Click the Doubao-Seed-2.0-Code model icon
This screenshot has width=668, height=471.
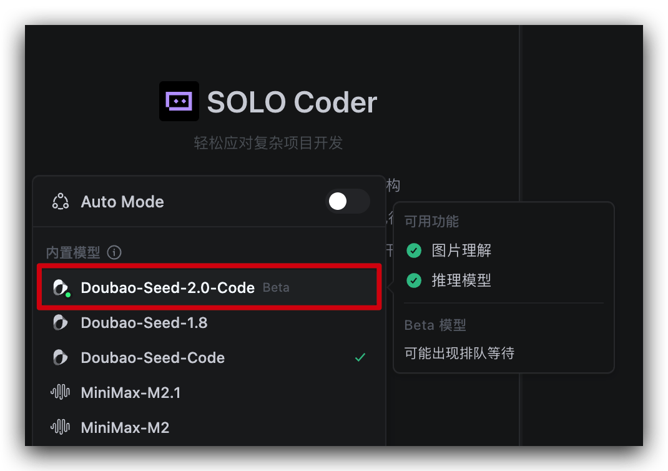pyautogui.click(x=59, y=287)
